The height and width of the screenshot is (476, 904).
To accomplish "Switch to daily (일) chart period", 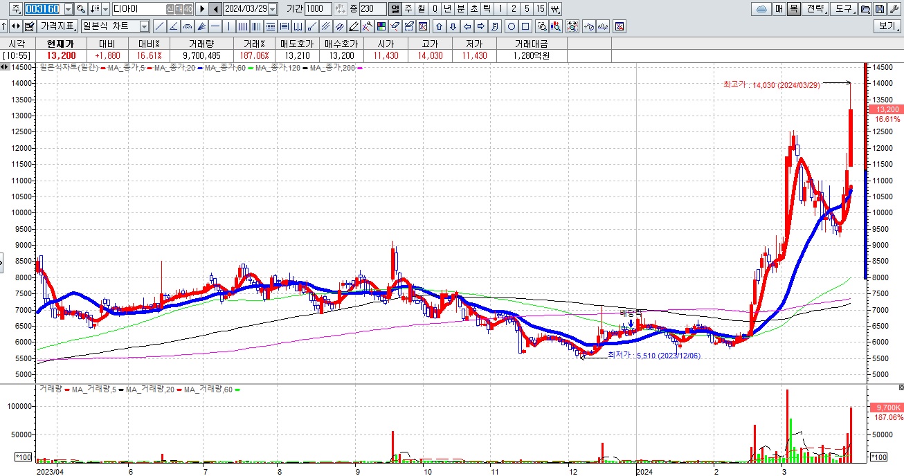I will (x=395, y=9).
